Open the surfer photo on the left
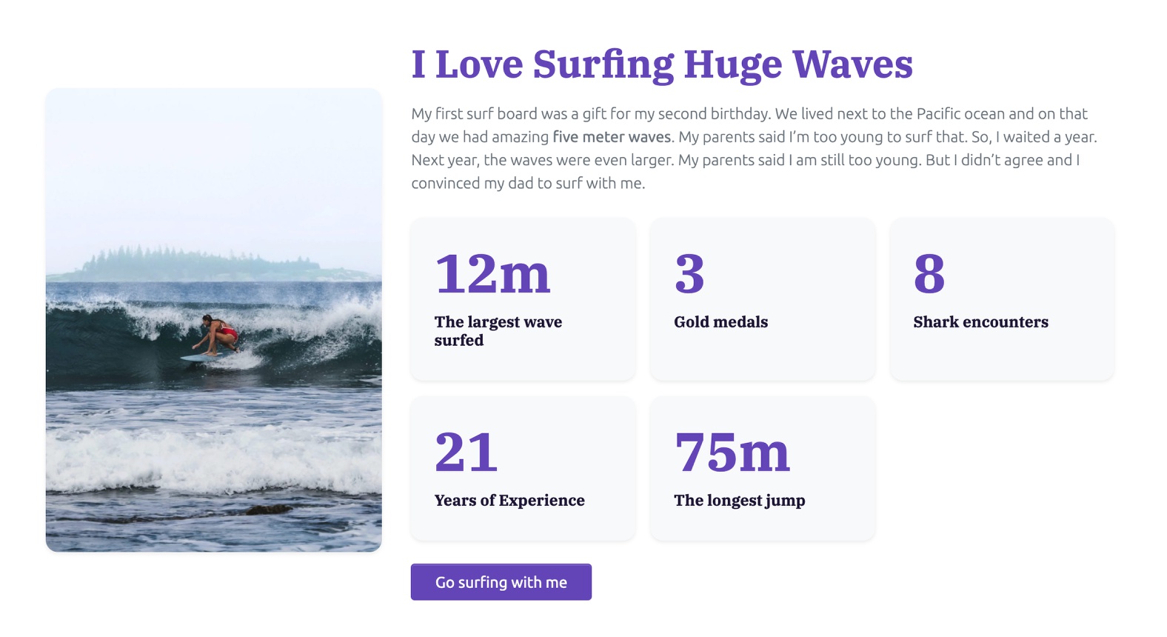This screenshot has height=637, width=1167. click(214, 320)
